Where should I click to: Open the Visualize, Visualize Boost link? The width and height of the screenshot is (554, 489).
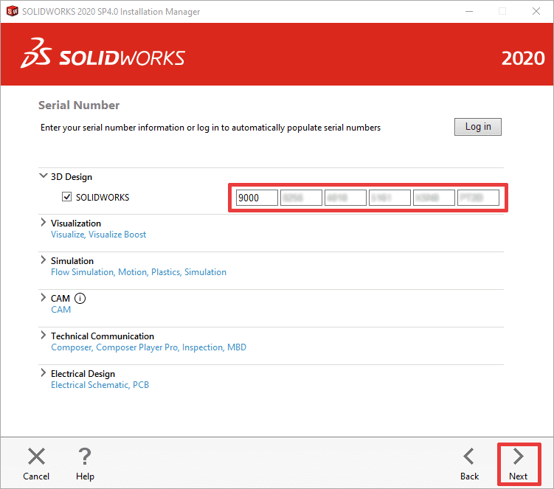click(98, 235)
